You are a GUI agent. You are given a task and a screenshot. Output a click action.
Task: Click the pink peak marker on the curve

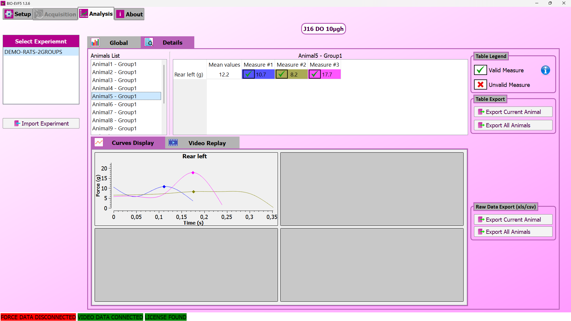click(193, 173)
